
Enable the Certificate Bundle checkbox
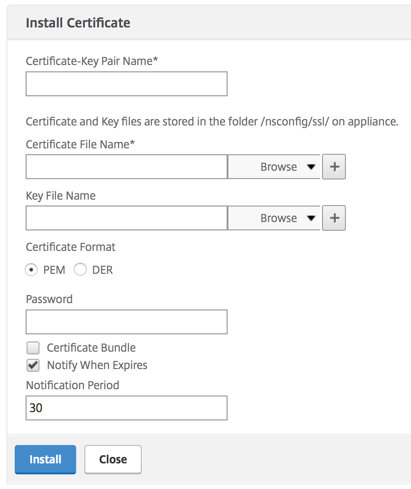click(33, 348)
